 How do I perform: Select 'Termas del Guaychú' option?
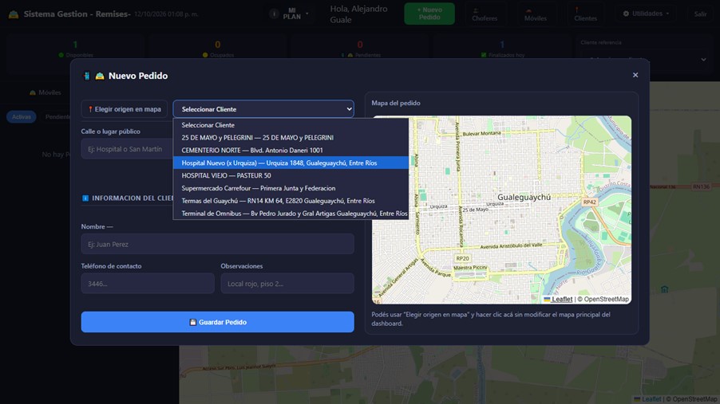pyautogui.click(x=291, y=201)
